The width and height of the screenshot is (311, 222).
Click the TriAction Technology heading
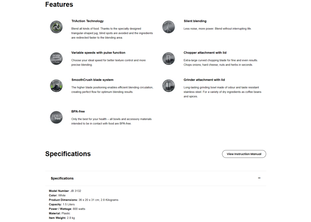coord(87,21)
